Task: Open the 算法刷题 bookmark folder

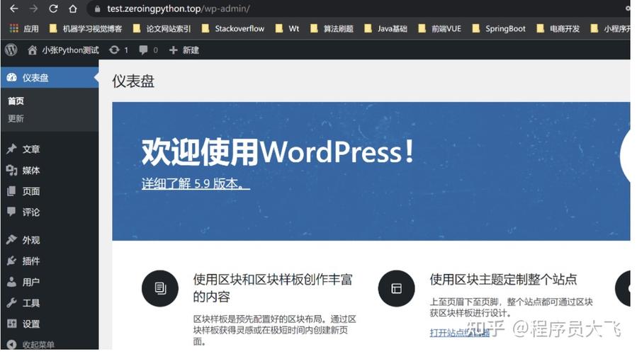Action: click(332, 28)
